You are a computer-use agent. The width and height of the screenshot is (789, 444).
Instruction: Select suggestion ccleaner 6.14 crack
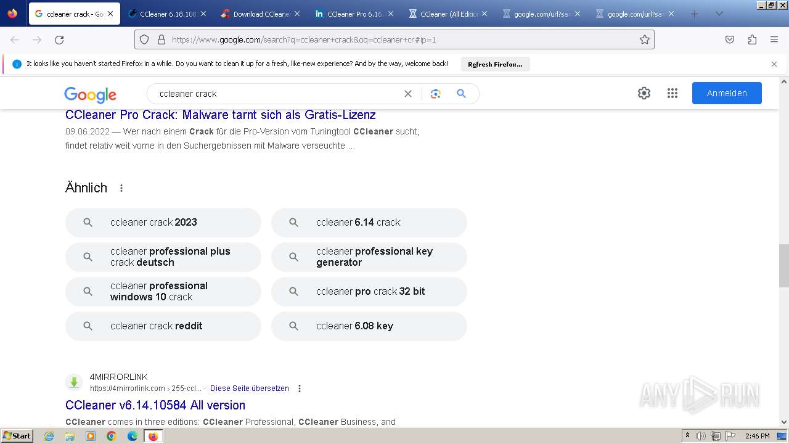click(369, 223)
